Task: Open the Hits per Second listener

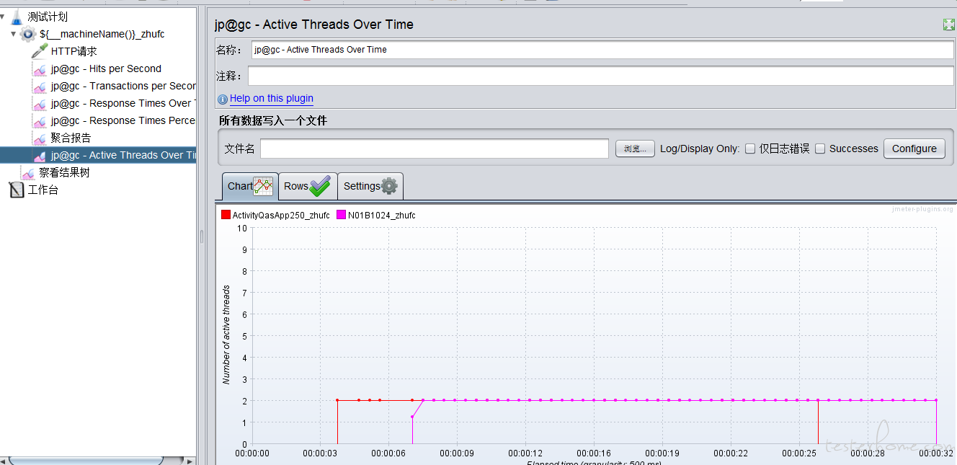Action: pos(105,68)
